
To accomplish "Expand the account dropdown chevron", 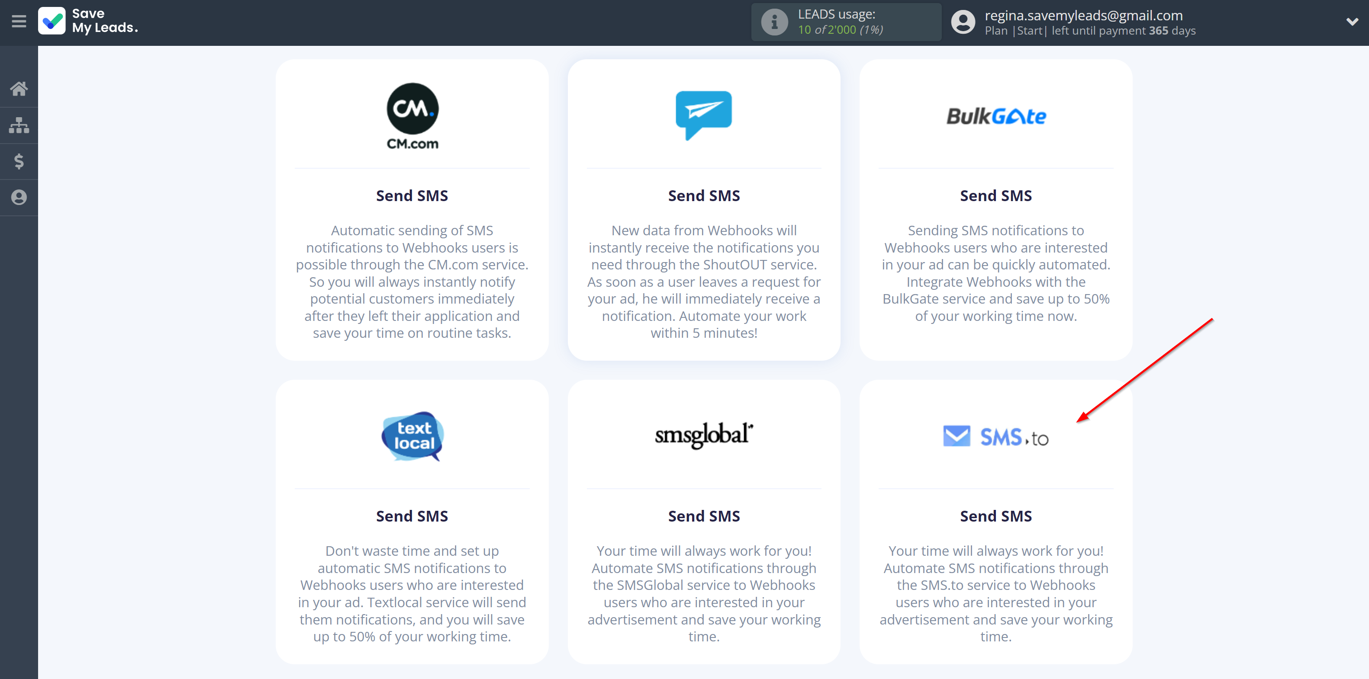I will 1351,22.
